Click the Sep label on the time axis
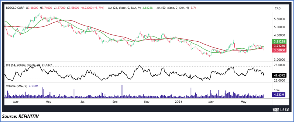The height and width of the screenshot is (122, 294). click(x=115, y=102)
